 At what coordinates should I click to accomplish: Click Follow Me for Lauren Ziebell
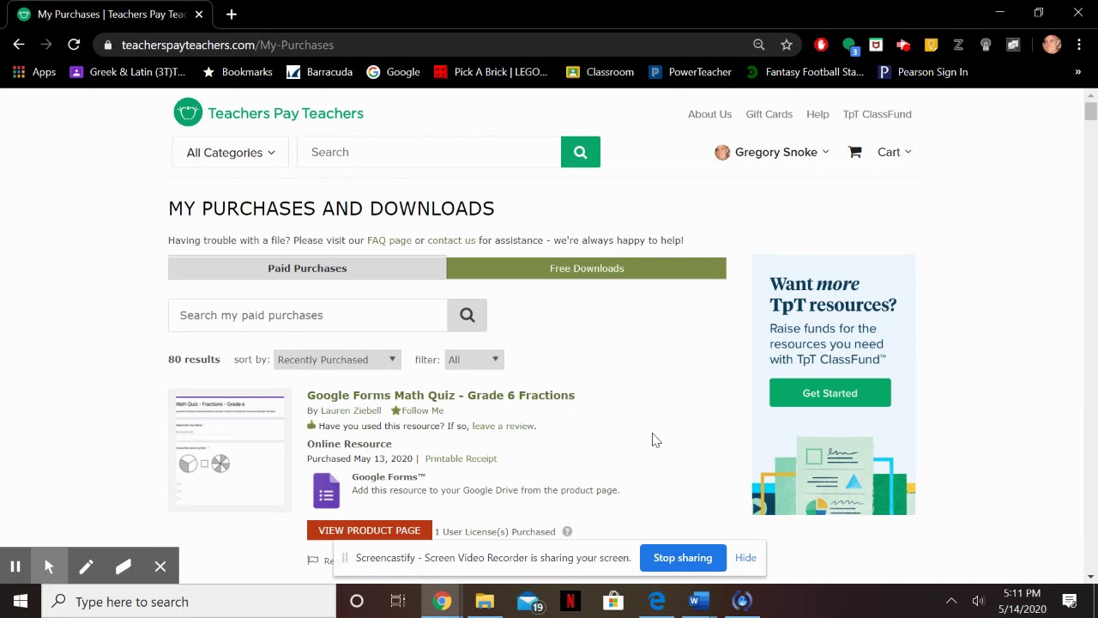point(418,410)
